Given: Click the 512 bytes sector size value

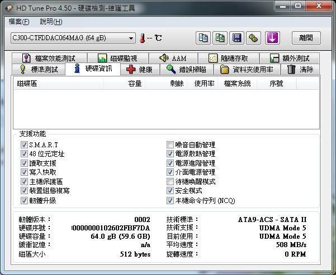Looking at the screenshot, I should coord(135,254).
